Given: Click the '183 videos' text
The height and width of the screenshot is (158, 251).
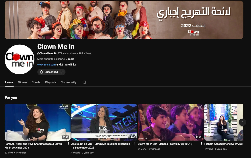Looking at the screenshot, I should [85, 54].
